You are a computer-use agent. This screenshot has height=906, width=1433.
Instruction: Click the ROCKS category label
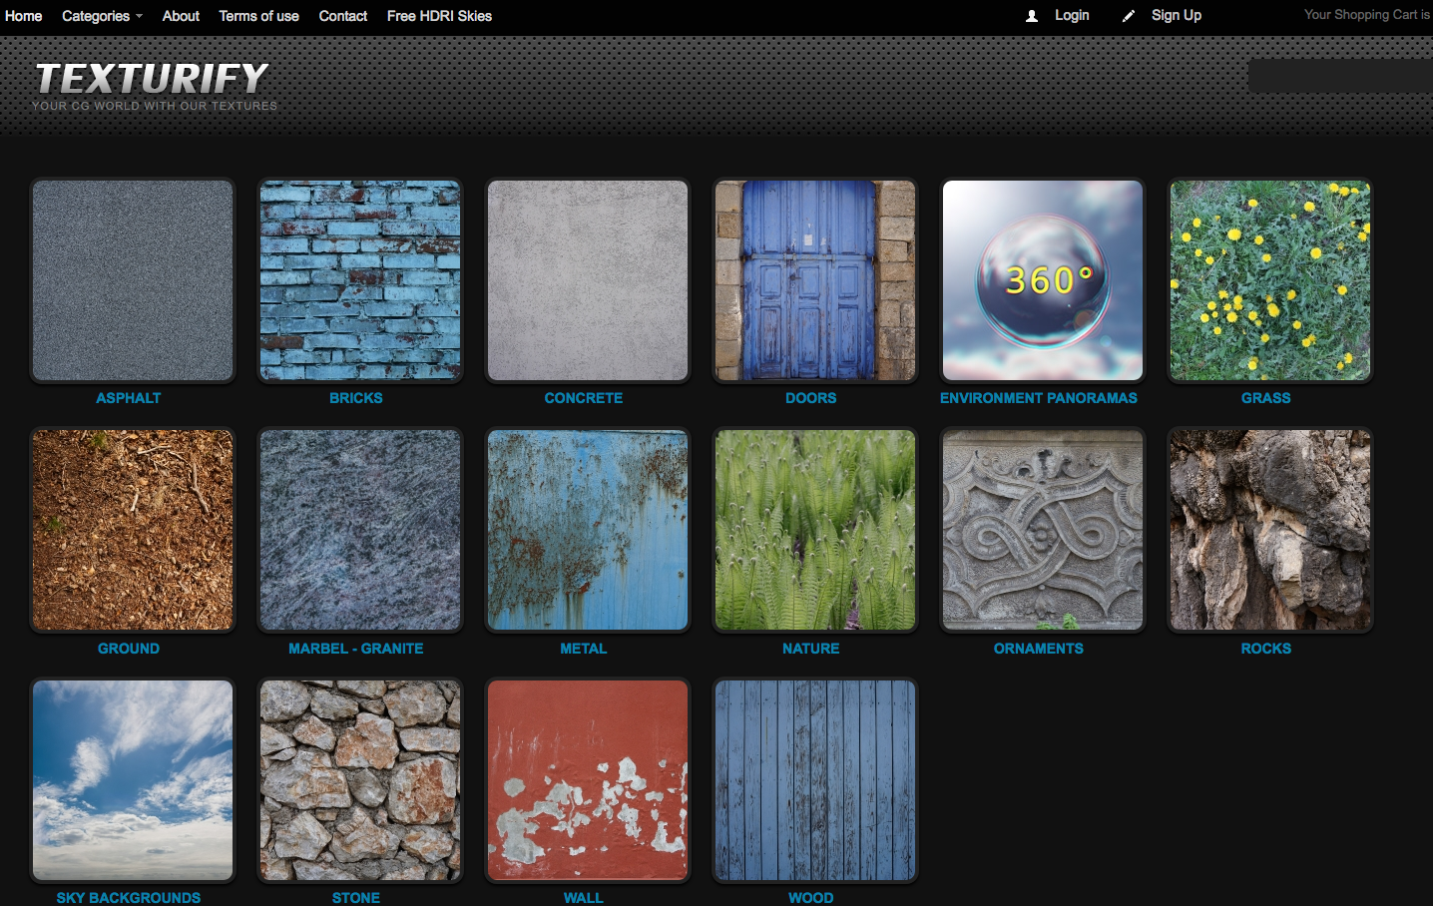(x=1266, y=649)
